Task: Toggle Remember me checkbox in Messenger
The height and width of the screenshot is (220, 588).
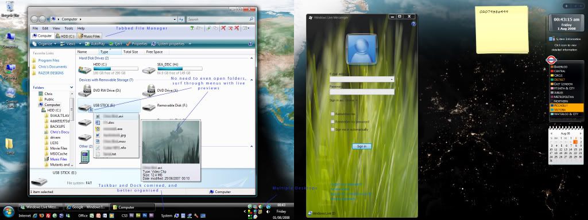Action: click(x=332, y=114)
